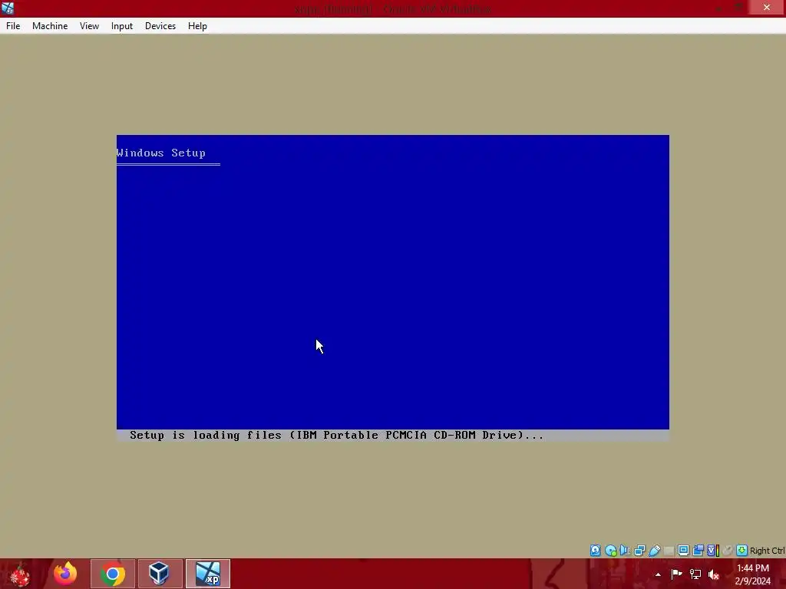Click the VirtualBox window title bar icon
The height and width of the screenshot is (589, 786).
click(8, 8)
